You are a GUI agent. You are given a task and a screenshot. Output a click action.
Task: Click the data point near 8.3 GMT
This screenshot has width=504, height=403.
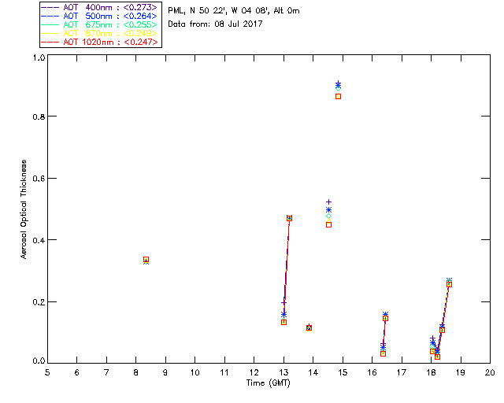pyautogui.click(x=146, y=260)
